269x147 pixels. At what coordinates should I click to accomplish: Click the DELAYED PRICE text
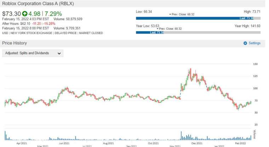[65, 33]
